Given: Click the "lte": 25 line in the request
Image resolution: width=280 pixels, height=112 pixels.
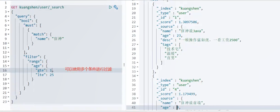Looking at the screenshot, I should coord(45,75).
